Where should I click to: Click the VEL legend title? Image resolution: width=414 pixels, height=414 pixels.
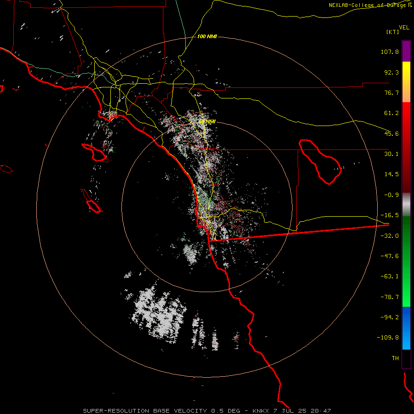point(404,28)
